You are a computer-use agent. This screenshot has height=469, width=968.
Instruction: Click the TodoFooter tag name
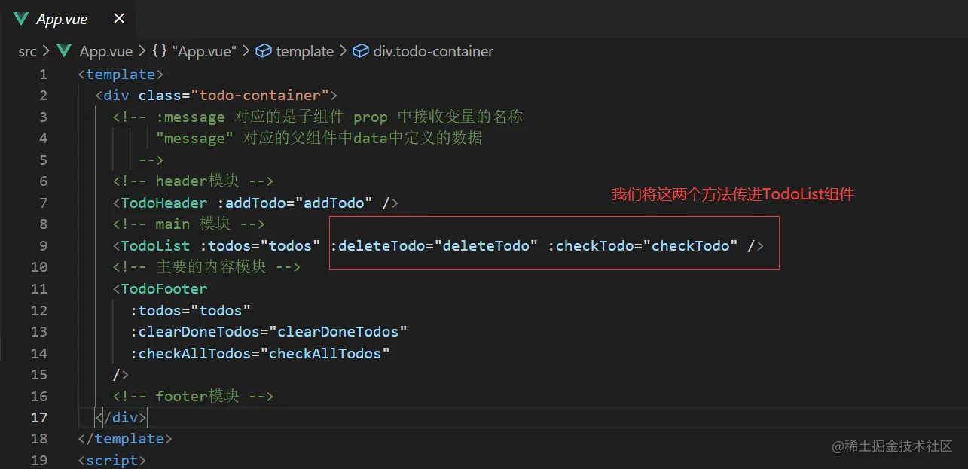pyautogui.click(x=164, y=288)
